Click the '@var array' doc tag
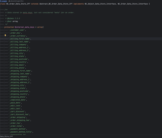Image resolution: width=162 pixels, height=138 pixels. click(x=13, y=21)
